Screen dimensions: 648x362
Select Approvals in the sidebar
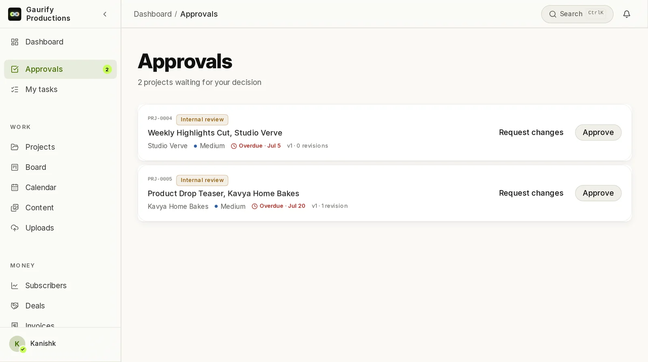point(60,69)
